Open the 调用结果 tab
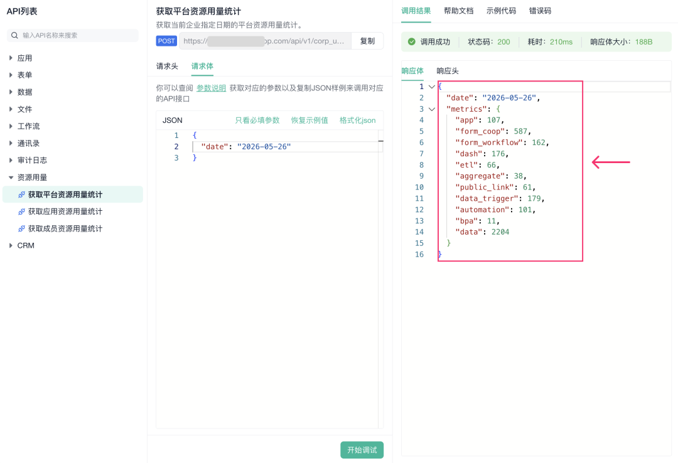 [416, 11]
